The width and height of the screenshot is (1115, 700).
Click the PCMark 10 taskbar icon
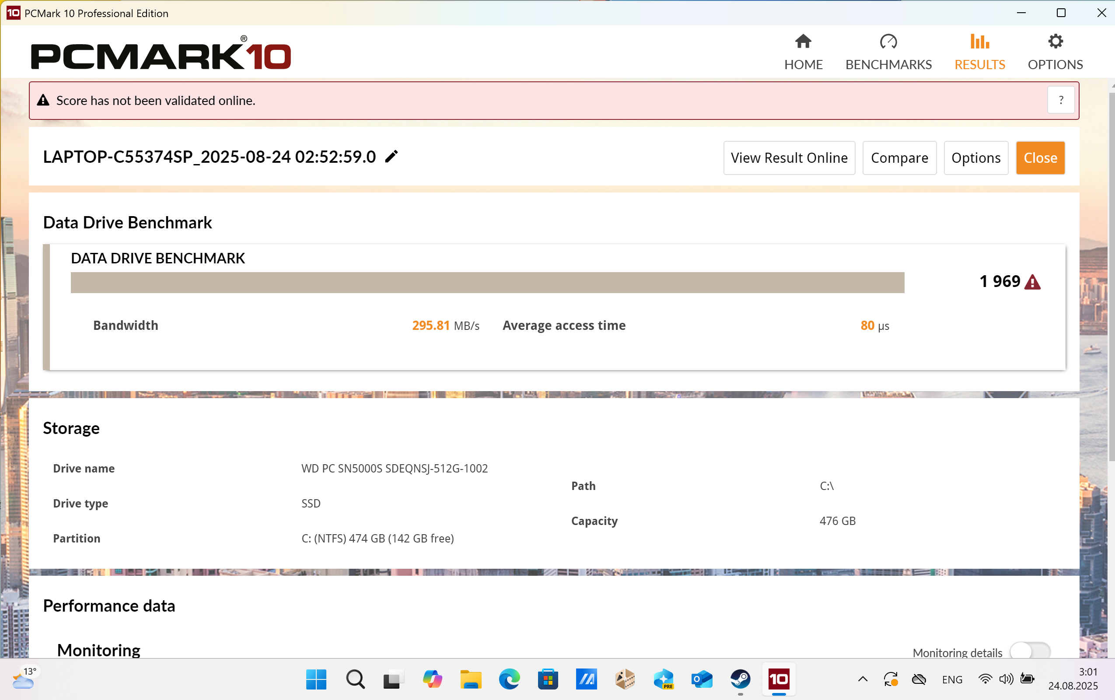click(x=779, y=679)
